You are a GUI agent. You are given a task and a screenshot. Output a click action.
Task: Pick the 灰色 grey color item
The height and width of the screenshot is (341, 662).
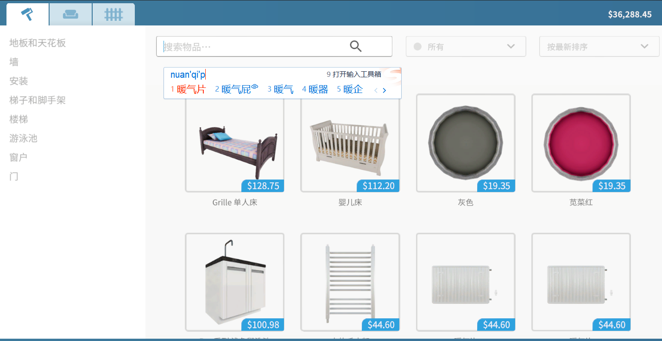coord(466,143)
